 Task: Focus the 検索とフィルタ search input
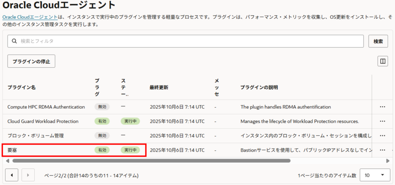185,41
